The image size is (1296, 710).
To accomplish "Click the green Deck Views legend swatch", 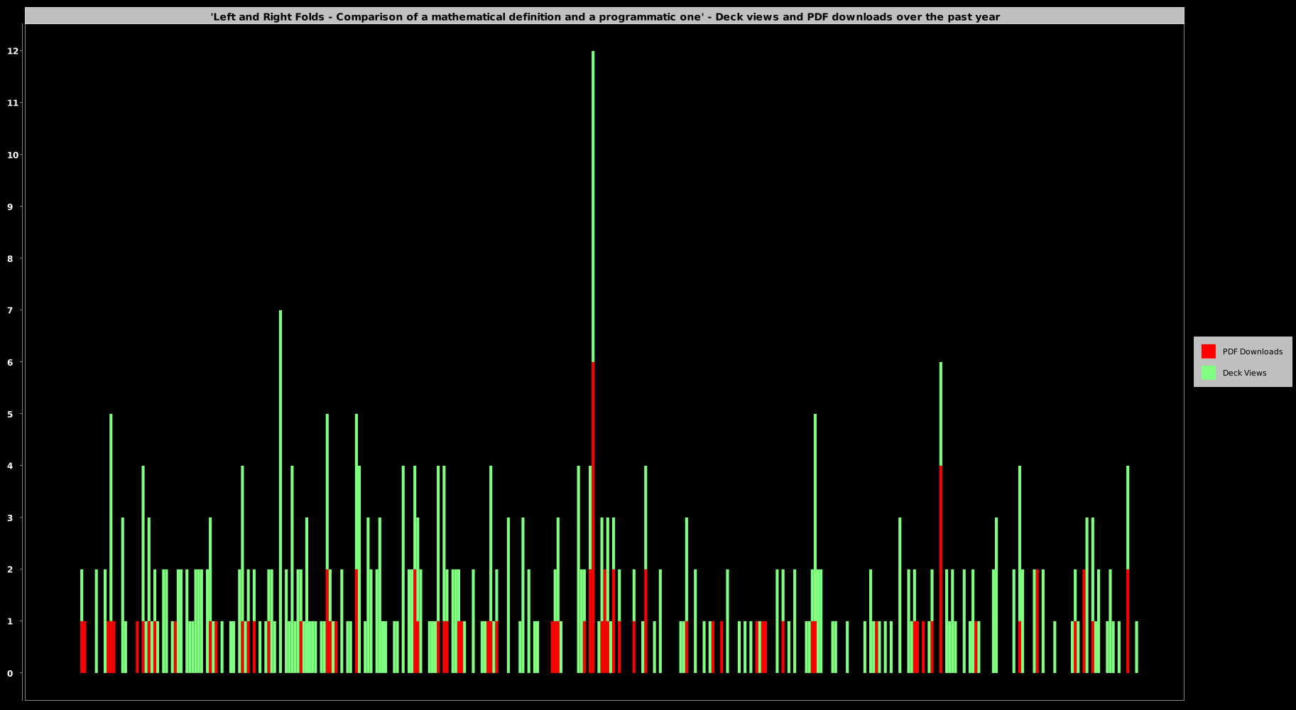I will tap(1208, 373).
